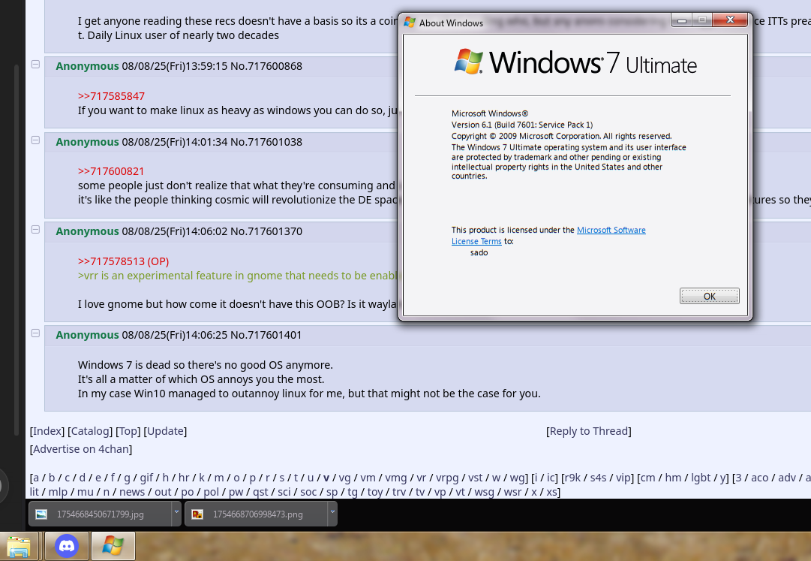Go to the /a/ board
Viewport: 811px width, 561px height.
tap(36, 478)
